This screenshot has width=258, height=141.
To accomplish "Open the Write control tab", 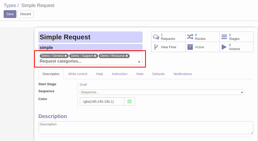I will (78, 74).
